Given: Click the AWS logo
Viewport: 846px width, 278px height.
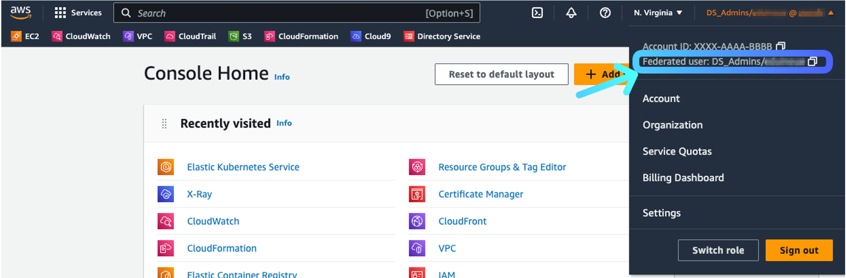Looking at the screenshot, I should pos(20,13).
